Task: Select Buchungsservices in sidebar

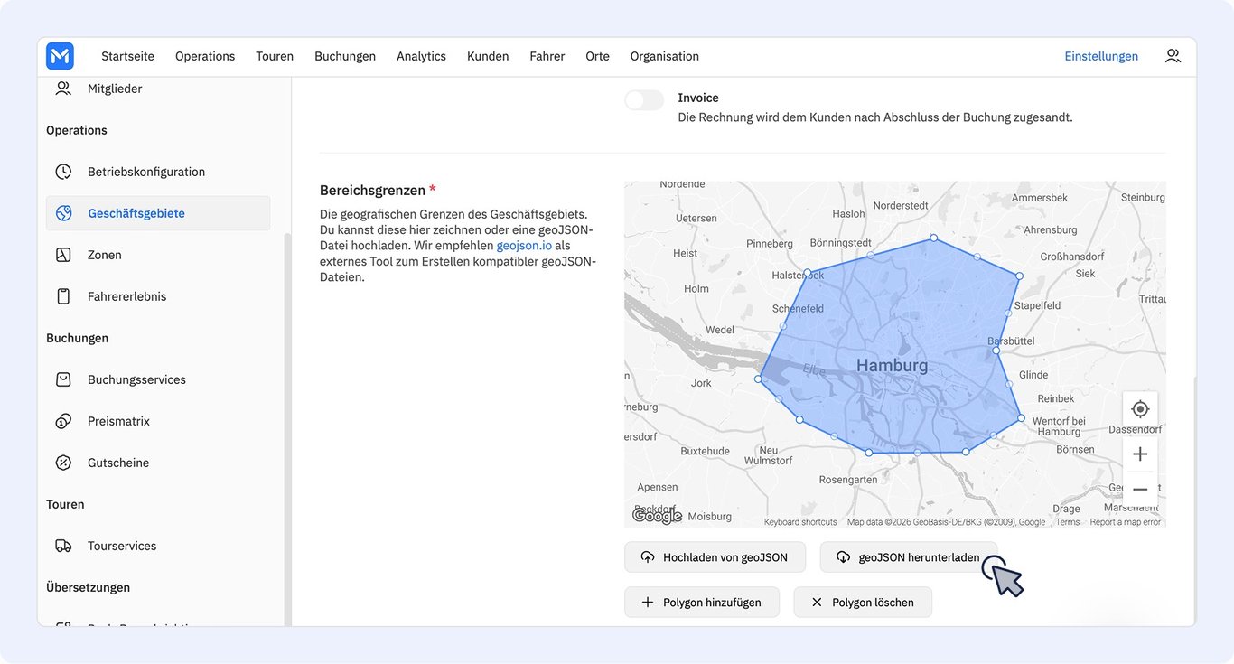Action: pyautogui.click(x=158, y=379)
